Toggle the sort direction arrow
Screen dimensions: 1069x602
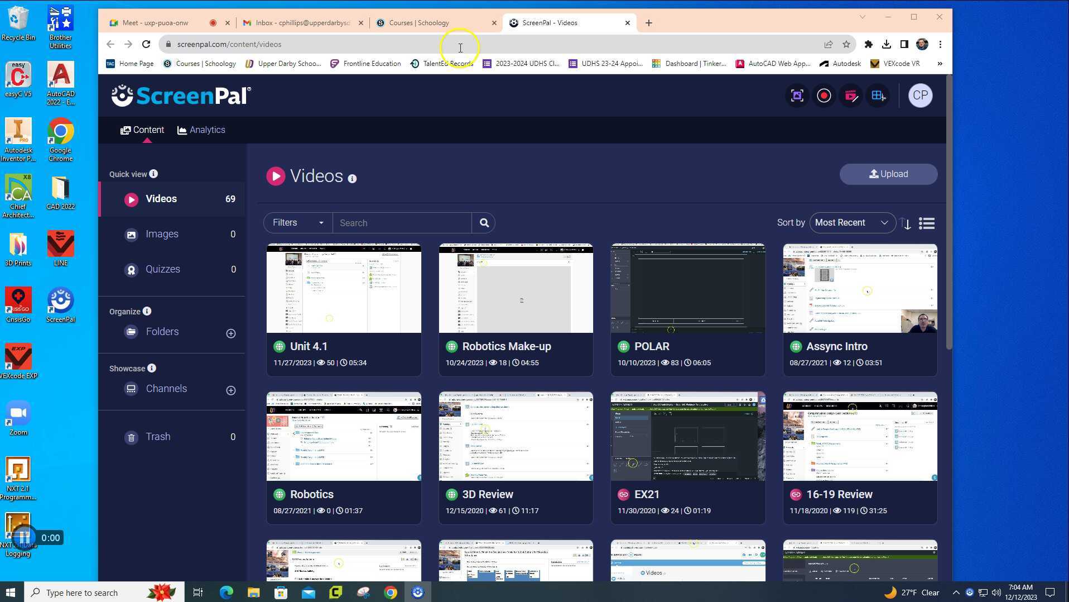(x=905, y=223)
